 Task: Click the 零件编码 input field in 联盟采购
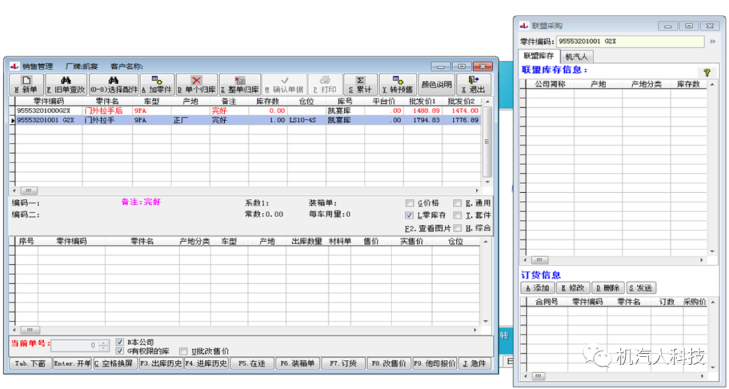[x=629, y=42]
